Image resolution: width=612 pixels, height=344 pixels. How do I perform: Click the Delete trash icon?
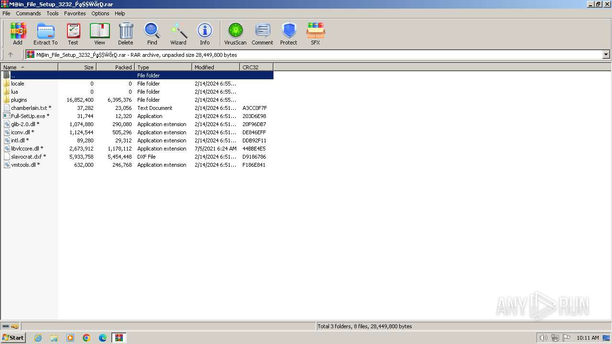(126, 34)
